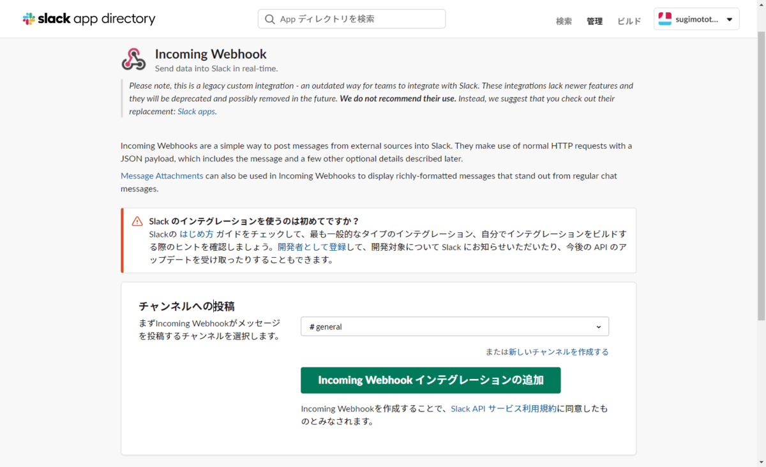Focus the App ディレクトリを検索 search field
This screenshot has width=766, height=467.
(x=352, y=19)
